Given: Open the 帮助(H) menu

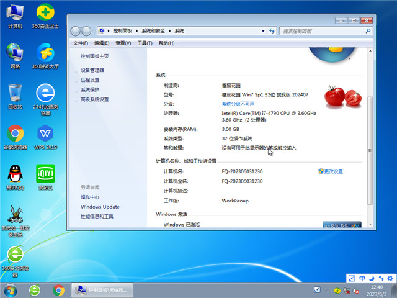Looking at the screenshot, I should coord(167,43).
